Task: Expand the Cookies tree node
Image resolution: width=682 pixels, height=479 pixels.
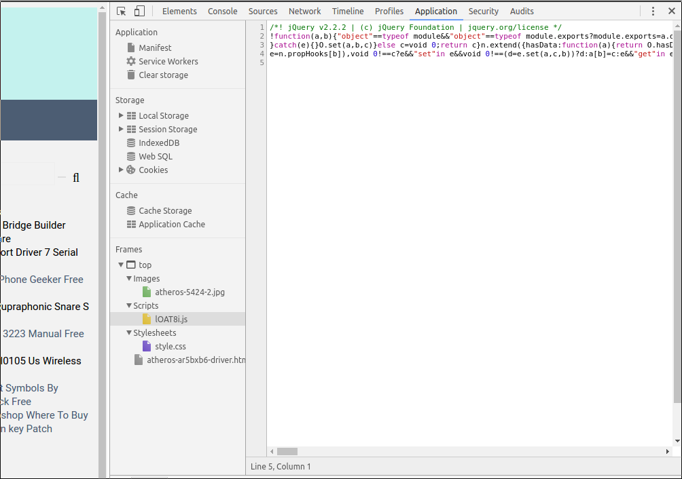Action: 121,170
